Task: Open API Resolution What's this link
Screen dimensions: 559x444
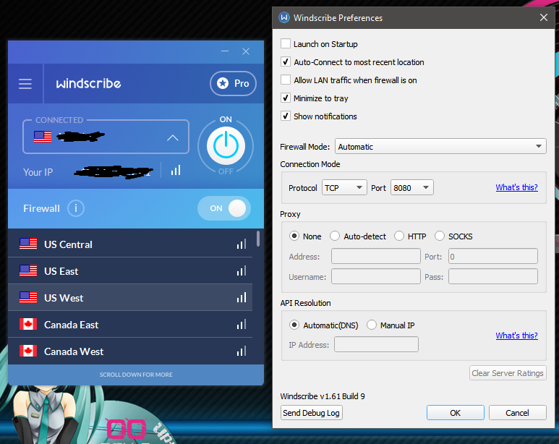Action: 516,336
